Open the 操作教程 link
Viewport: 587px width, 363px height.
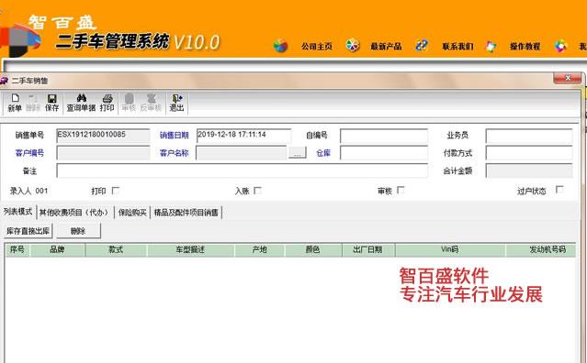525,47
